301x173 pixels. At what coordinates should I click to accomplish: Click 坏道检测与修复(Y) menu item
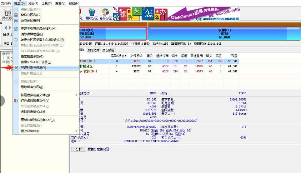[x=46, y=68]
